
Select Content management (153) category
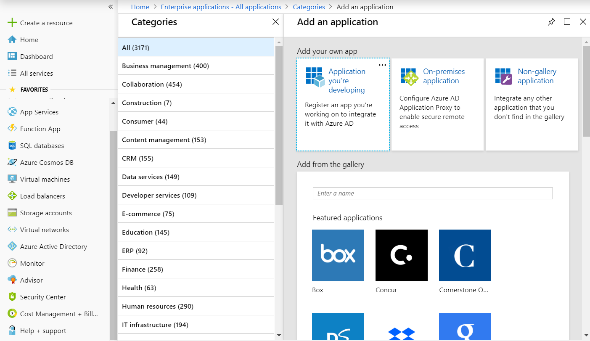[196, 140]
